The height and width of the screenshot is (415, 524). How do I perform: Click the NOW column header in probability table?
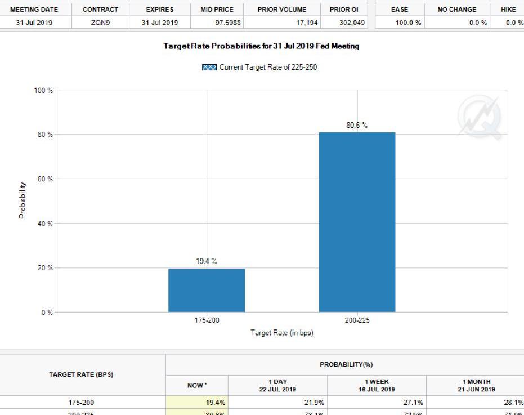pos(196,385)
